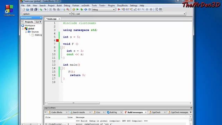Open the Plugins menu
The height and width of the screenshot is (125, 222).
(111, 6)
